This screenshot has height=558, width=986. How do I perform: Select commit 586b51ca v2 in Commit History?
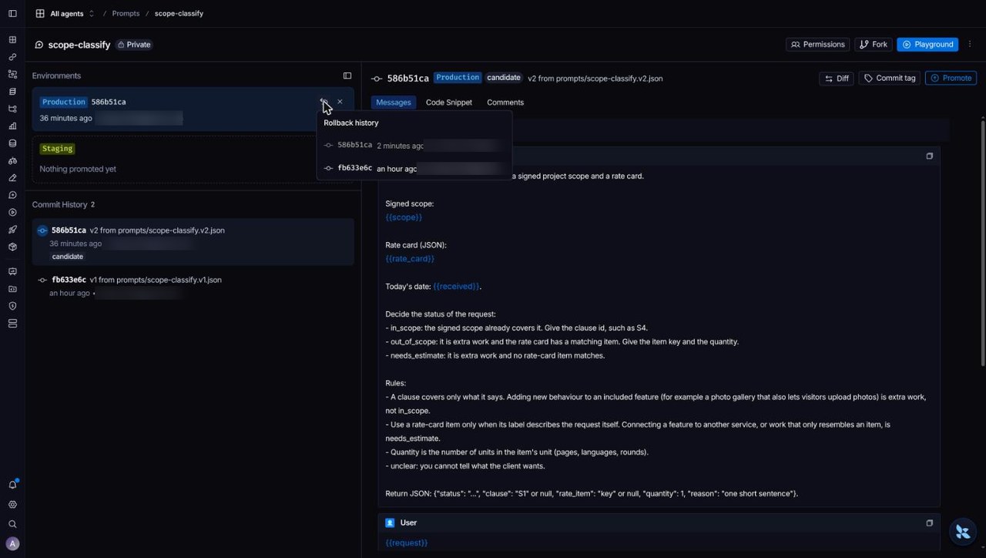(193, 242)
